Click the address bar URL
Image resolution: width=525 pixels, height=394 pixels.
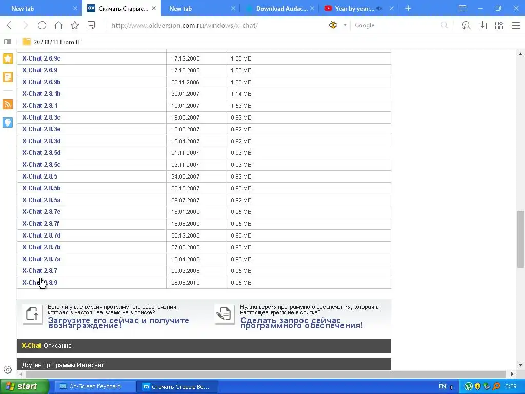click(185, 25)
